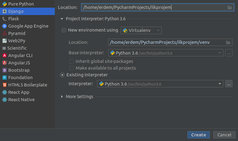Expand the More Settings section
The width and height of the screenshot is (238, 141).
(62, 97)
